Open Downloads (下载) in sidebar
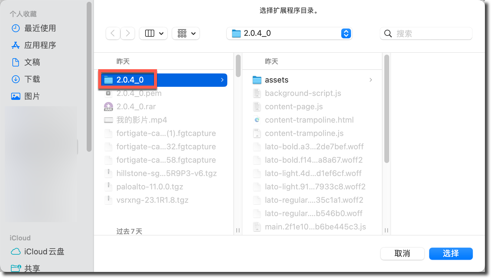This screenshot has width=491, height=278. click(32, 79)
